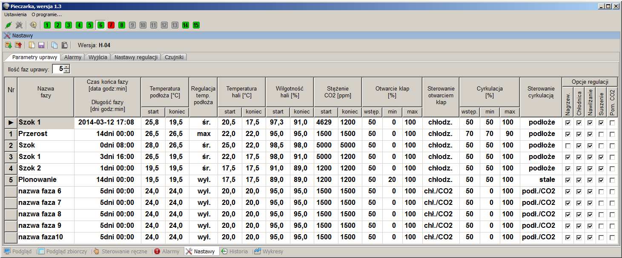The width and height of the screenshot is (622, 258).
Task: Open the Ustawienia menu
Action: (15, 14)
